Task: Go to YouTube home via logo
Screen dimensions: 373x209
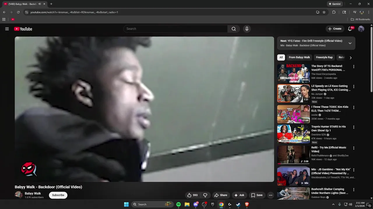Action: pyautogui.click(x=23, y=29)
